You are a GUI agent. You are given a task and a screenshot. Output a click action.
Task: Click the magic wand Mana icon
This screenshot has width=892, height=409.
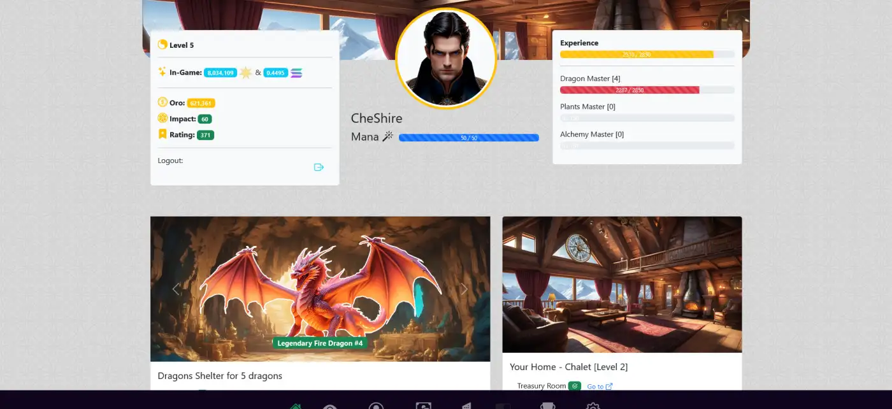pyautogui.click(x=387, y=137)
